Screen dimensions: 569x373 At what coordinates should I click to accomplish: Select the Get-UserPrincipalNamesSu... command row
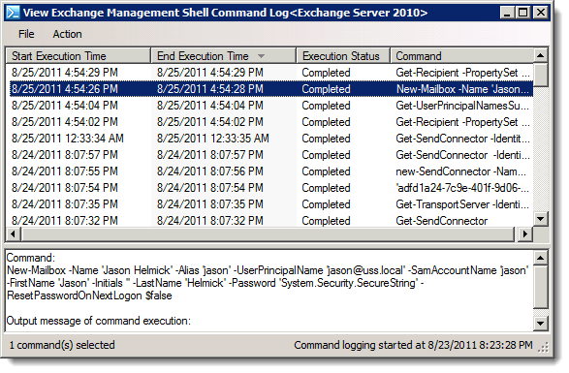pyautogui.click(x=271, y=106)
